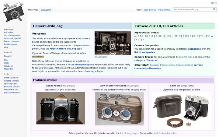Open the View source tab
The image size is (219, 137).
click(x=150, y=10)
